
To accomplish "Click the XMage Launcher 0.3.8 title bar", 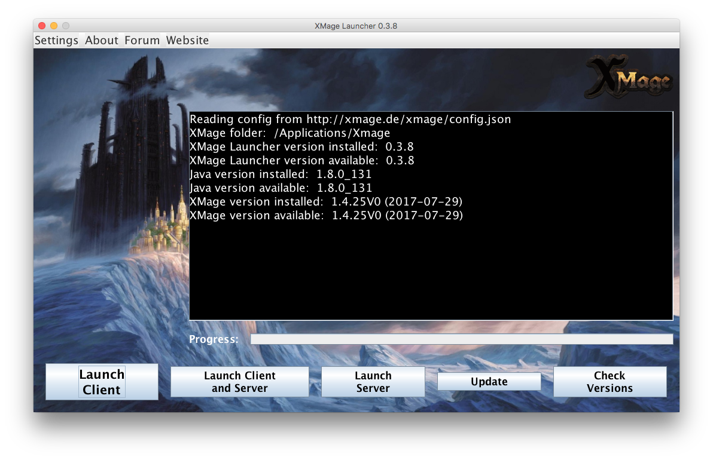I will click(x=356, y=26).
